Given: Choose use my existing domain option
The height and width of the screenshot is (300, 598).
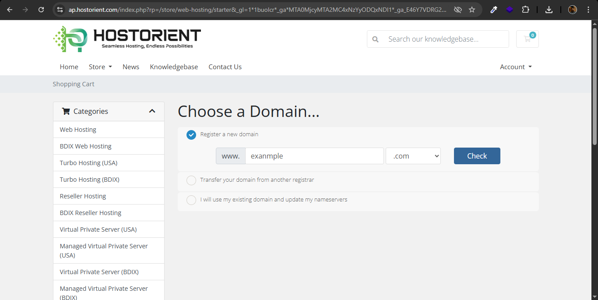Looking at the screenshot, I should (x=191, y=200).
